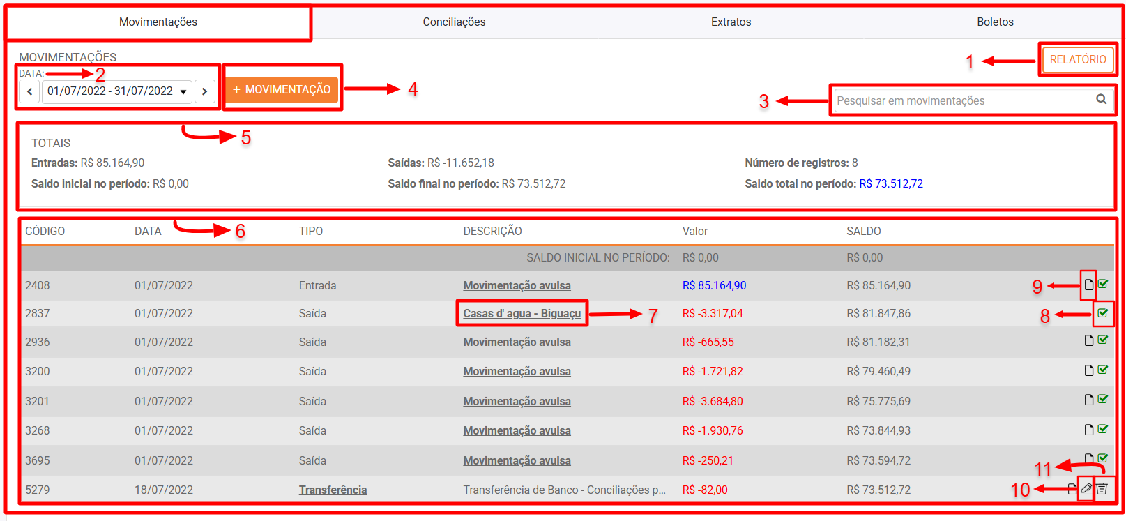Viewport: 1126px width, 521px height.
Task: Click document icon on row 2936
Action: [1088, 341]
